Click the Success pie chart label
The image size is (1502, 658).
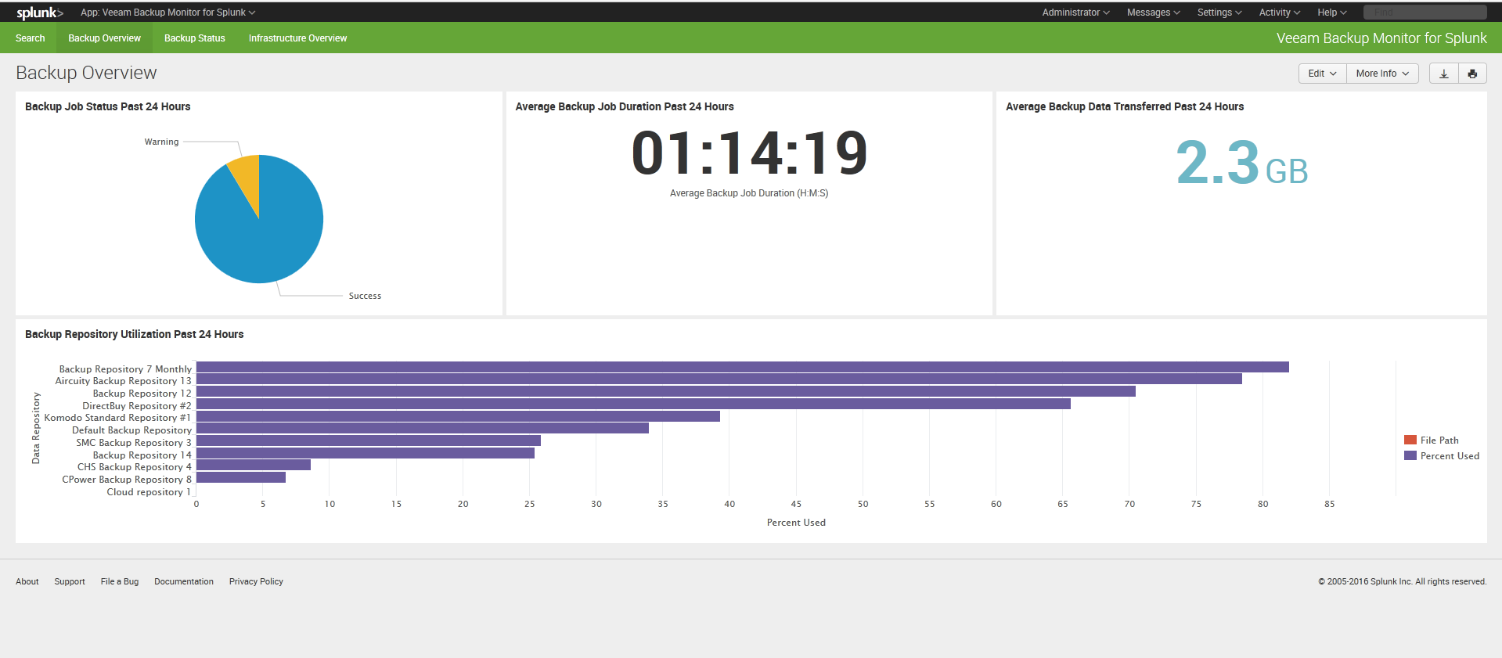[x=365, y=296]
